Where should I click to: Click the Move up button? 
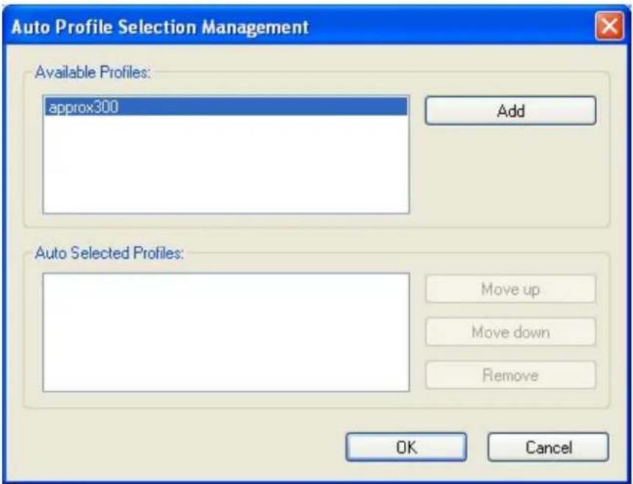[510, 289]
